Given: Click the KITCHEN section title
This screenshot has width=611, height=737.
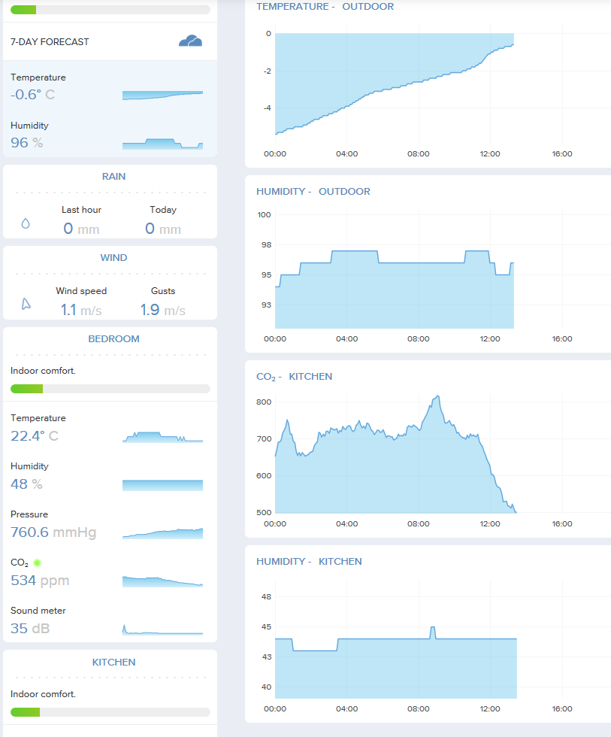Looking at the screenshot, I should (113, 663).
